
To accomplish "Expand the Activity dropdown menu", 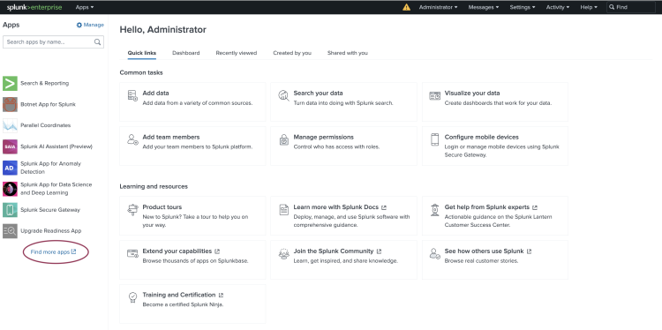I will 558,7.
